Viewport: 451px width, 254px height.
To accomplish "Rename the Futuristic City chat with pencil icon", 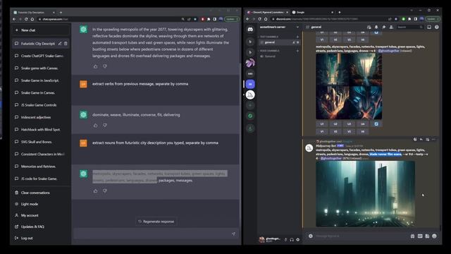I will point(60,44).
